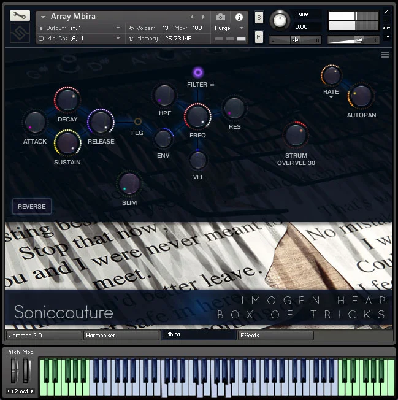Screen dimensions: 398x400
Task: Open the wrench instrument edit icon
Action: coord(20,16)
